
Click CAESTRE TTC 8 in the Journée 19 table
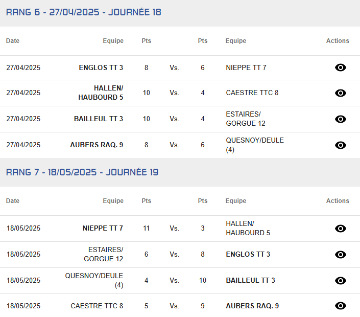97,306
